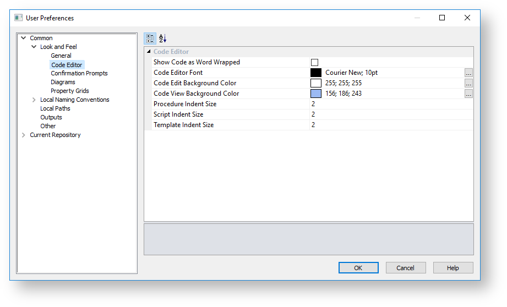Sort properties alphabetically

point(162,39)
